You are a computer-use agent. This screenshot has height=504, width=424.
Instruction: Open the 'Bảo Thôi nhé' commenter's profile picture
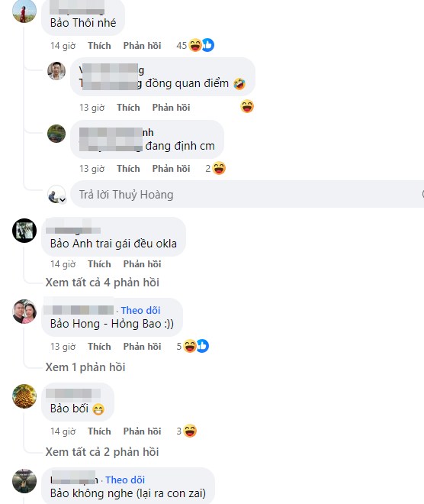pos(24,11)
